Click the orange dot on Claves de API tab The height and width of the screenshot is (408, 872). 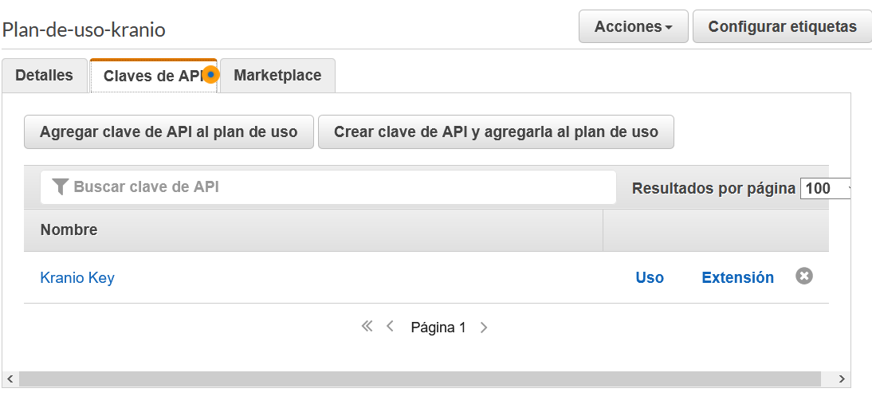pos(210,74)
